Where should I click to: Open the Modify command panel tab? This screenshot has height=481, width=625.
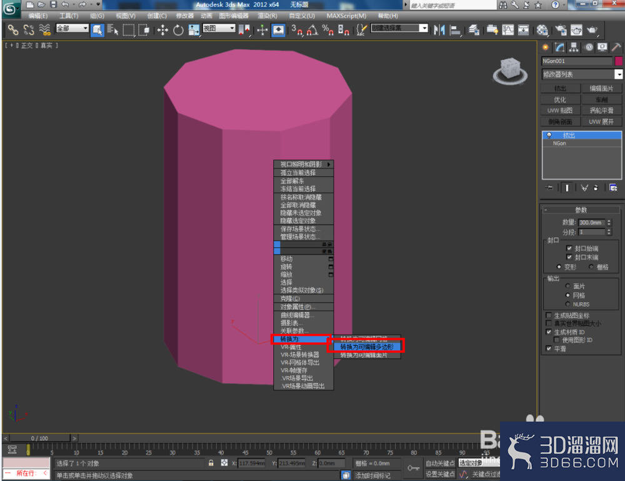pyautogui.click(x=559, y=48)
